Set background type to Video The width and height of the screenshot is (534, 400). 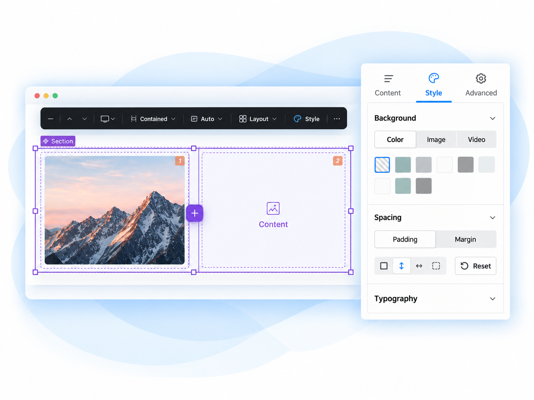coord(476,140)
